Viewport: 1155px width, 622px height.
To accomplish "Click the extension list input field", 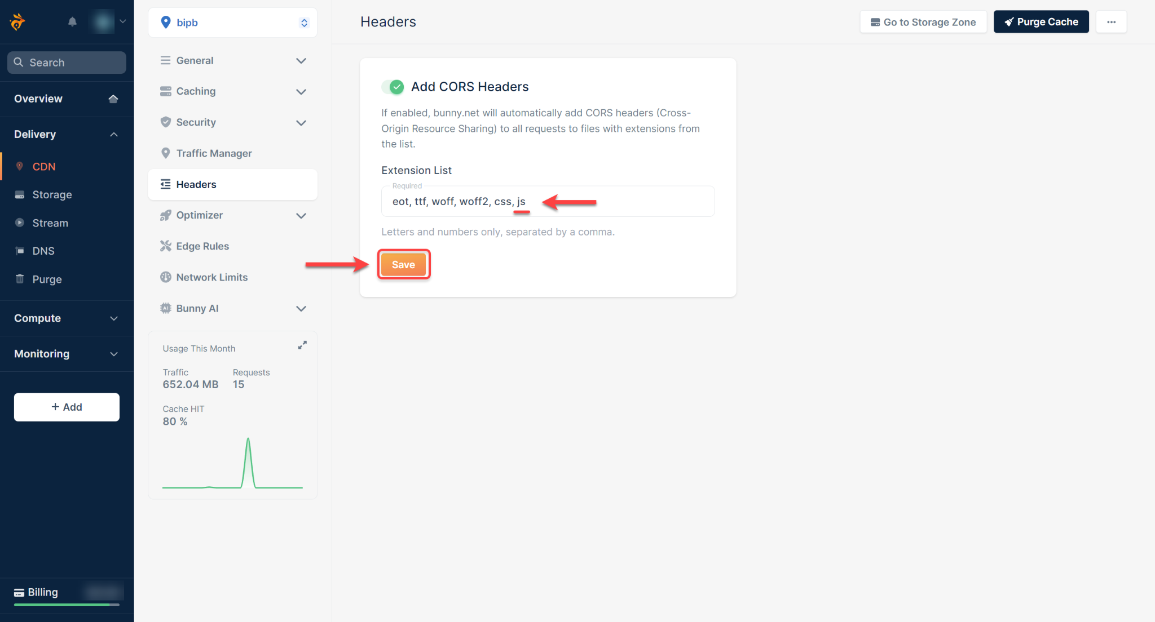I will [x=548, y=202].
